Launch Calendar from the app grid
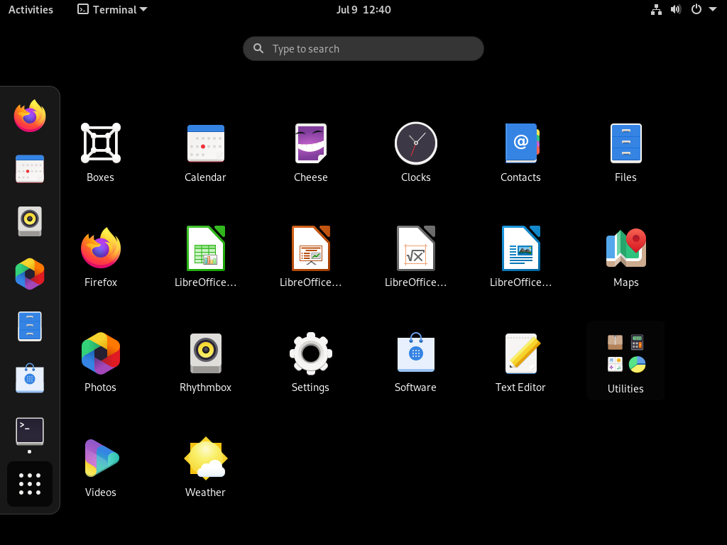The width and height of the screenshot is (727, 545). tap(205, 143)
